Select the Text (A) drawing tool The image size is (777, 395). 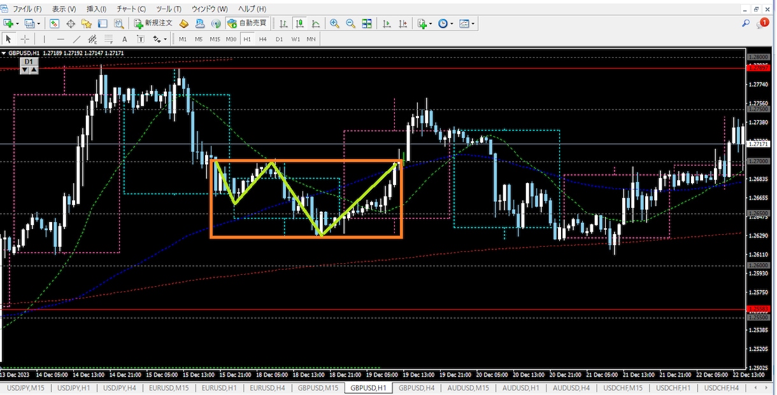(x=124, y=39)
